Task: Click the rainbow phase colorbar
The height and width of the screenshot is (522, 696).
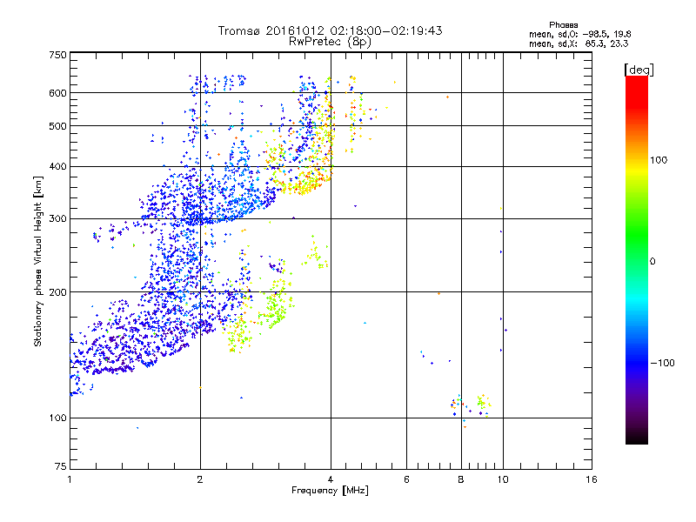Action: (x=637, y=260)
